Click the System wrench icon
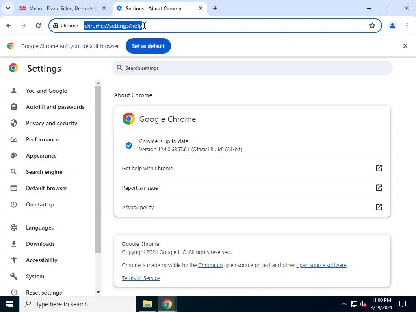The height and width of the screenshot is (312, 416). [13, 276]
